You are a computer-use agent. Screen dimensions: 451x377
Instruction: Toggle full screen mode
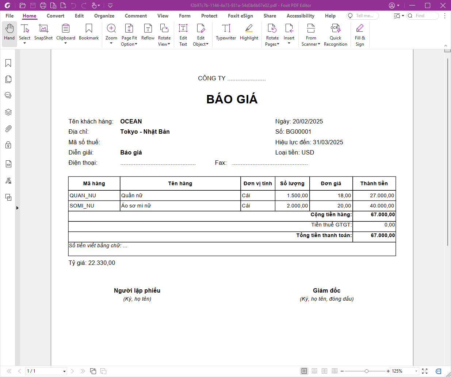pos(425,371)
